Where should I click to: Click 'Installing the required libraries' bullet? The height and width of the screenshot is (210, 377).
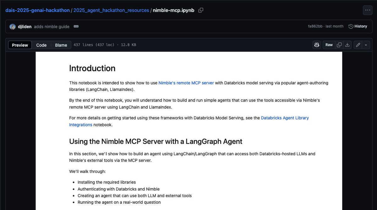point(107,182)
